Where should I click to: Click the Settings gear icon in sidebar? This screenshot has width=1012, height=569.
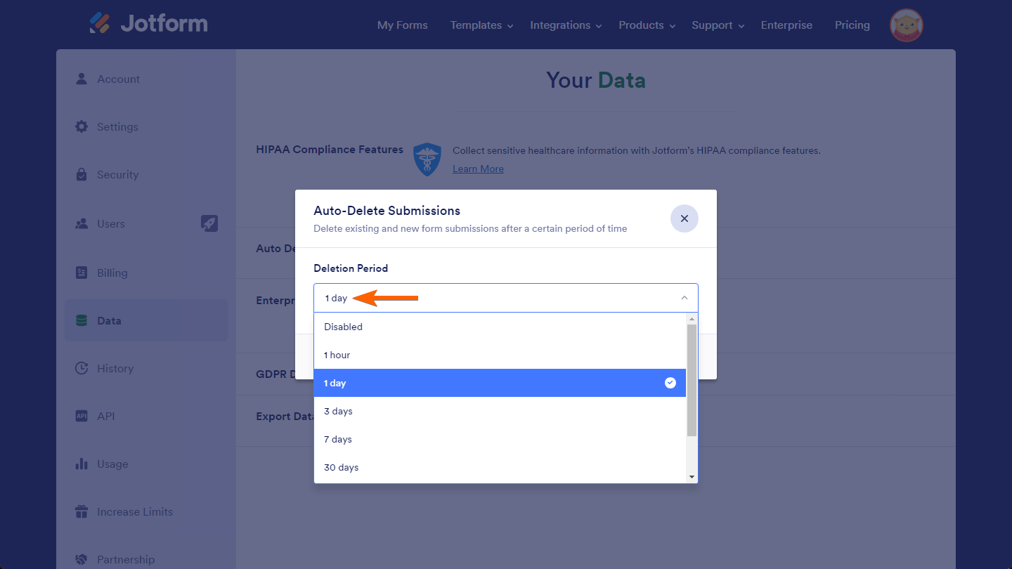click(x=82, y=126)
